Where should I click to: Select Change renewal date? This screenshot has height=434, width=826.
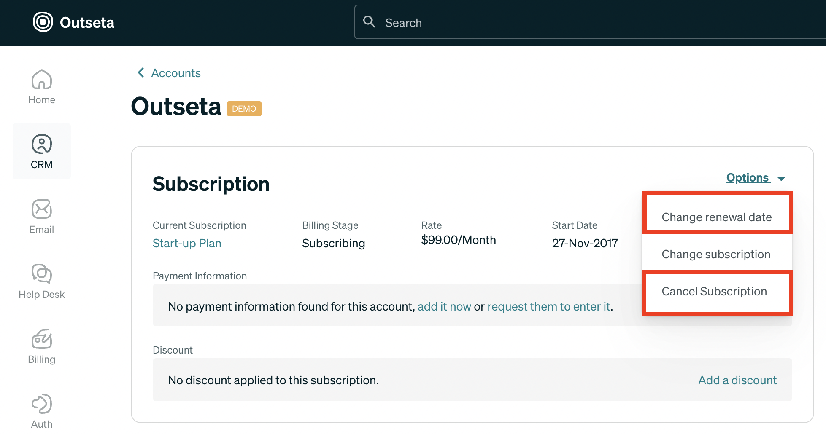click(x=717, y=217)
